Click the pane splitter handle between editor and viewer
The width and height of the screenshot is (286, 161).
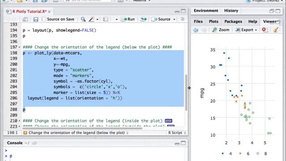(x=189, y=88)
